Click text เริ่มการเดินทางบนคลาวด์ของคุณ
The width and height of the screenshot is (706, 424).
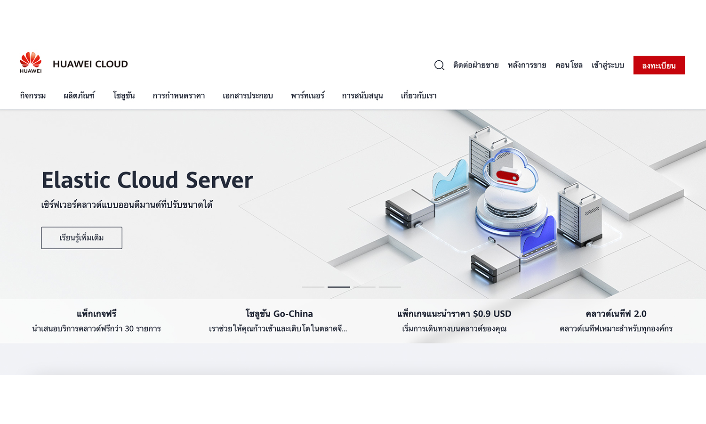click(x=454, y=328)
